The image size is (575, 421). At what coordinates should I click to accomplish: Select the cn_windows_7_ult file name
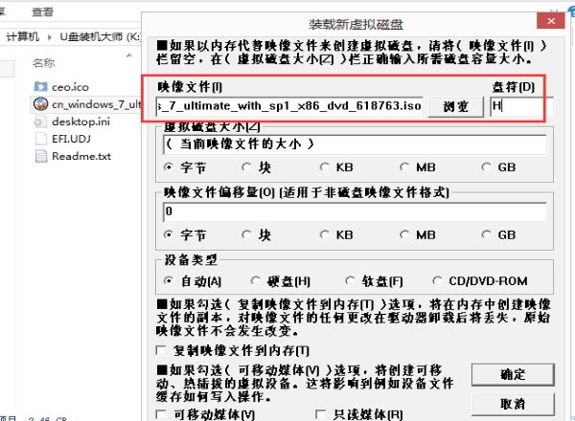(x=96, y=104)
